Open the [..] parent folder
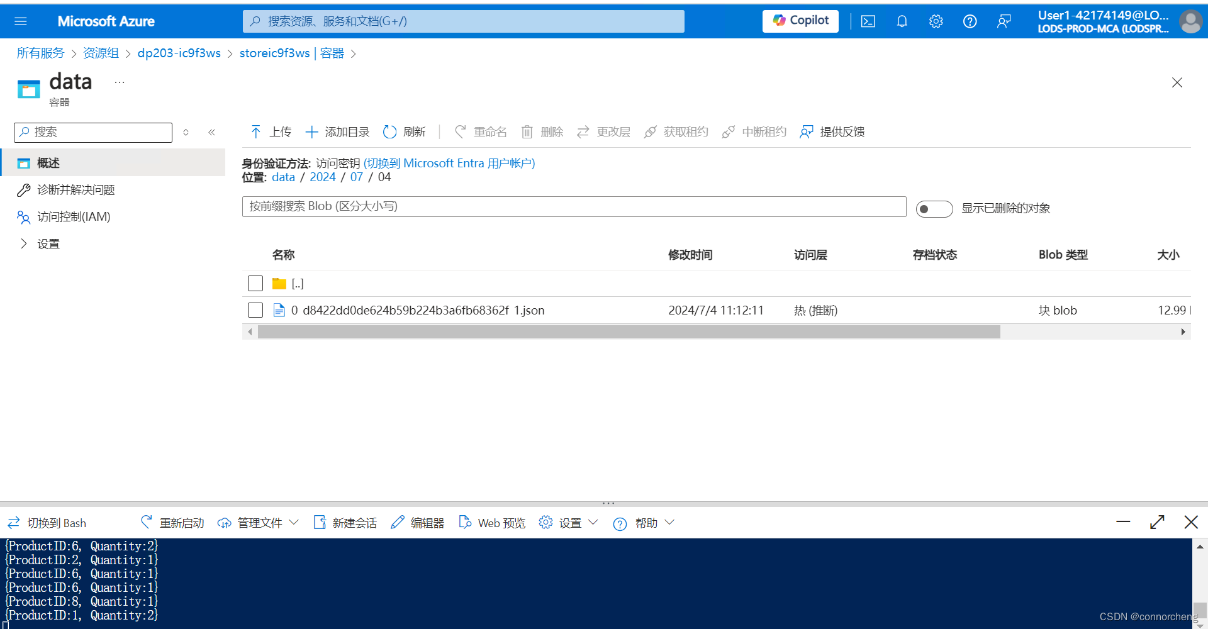This screenshot has height=629, width=1208. pos(298,284)
